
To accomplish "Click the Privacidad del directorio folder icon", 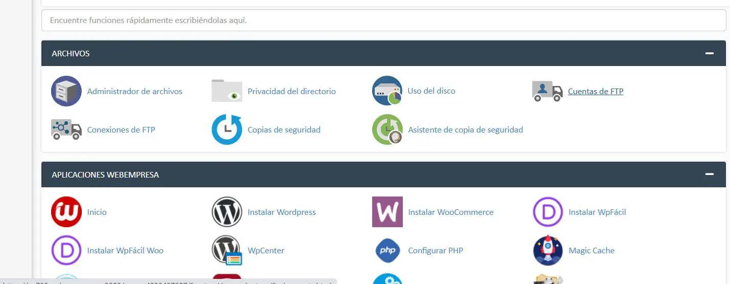I will point(227,91).
